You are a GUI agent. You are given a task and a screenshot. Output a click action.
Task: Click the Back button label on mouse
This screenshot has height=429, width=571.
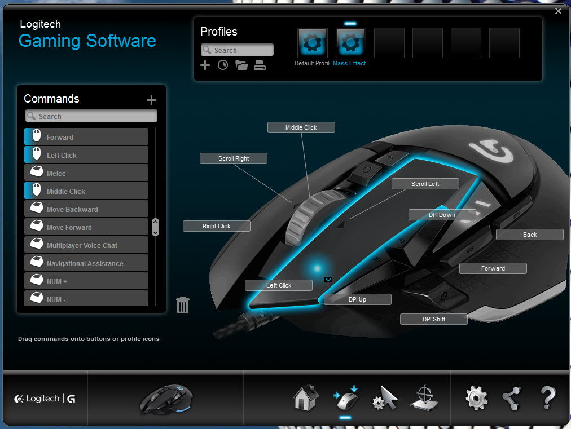[529, 235]
